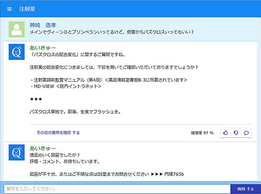The image size is (261, 194).
Task: Click thumbs down on the answer
Action: coord(236,133)
